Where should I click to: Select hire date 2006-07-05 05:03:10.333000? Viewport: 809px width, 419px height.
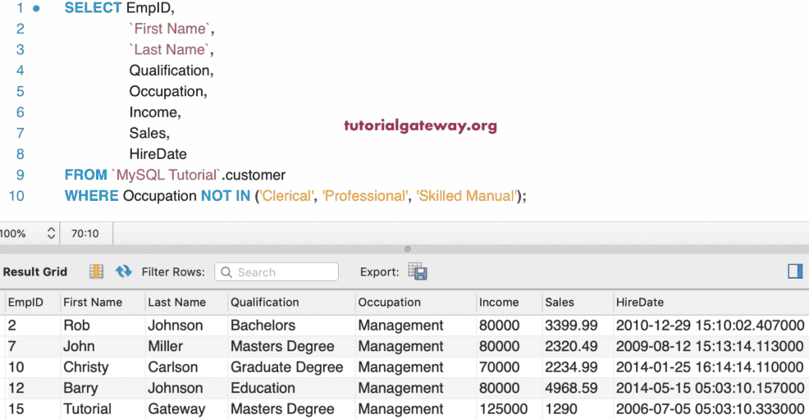710,409
